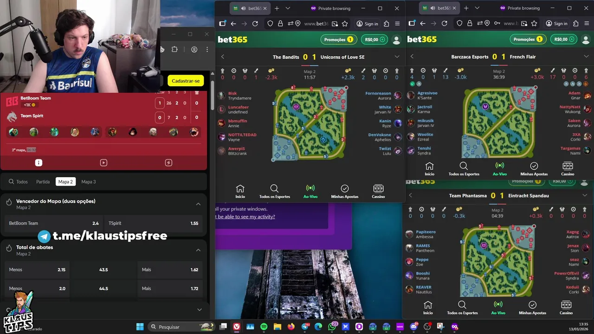Image resolution: width=594 pixels, height=334 pixels.
Task: Click the extensions puzzle icon in left browser
Action: click(x=174, y=50)
